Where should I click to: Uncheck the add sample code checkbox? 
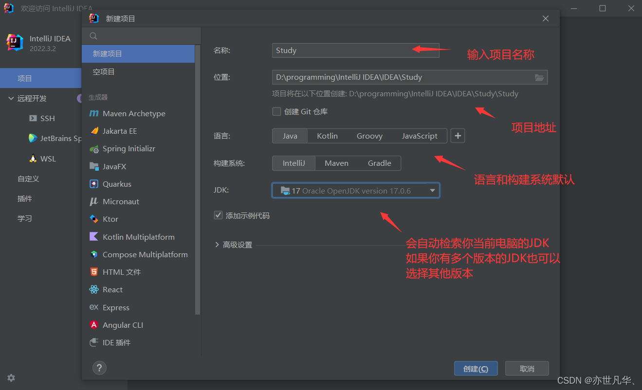218,215
